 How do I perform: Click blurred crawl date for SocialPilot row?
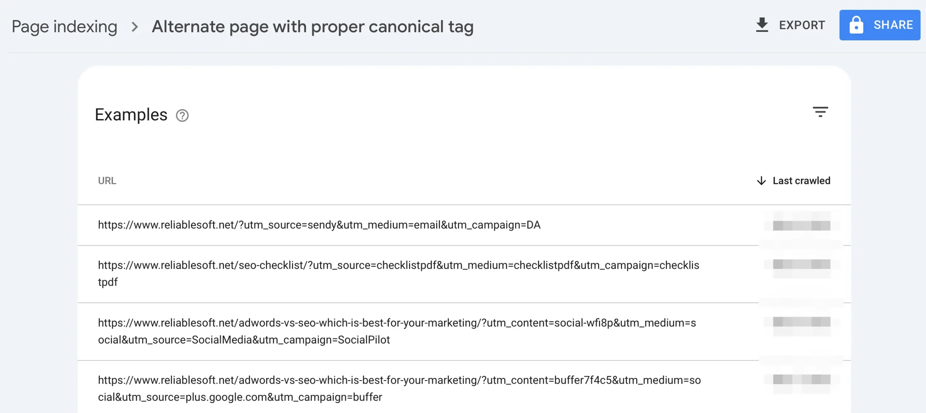[x=801, y=322]
